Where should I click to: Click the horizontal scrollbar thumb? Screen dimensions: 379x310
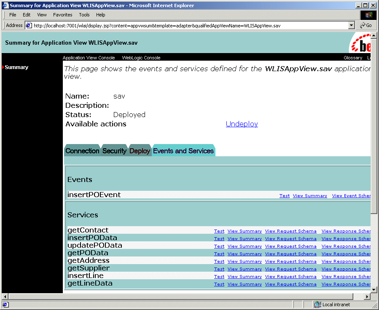[x=180, y=296]
